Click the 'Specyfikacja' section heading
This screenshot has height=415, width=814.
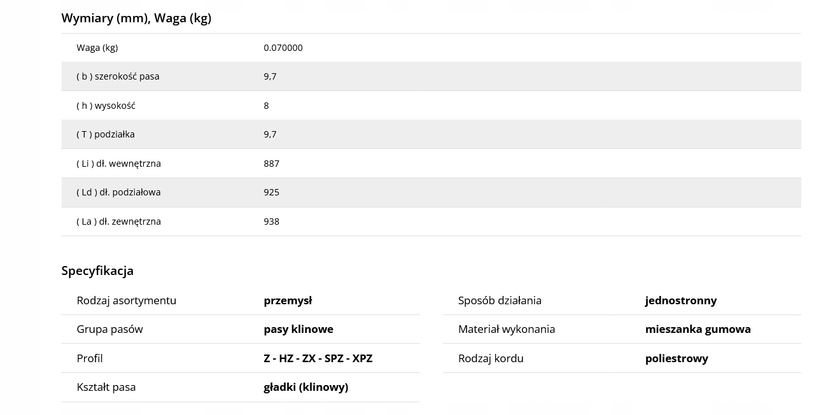click(97, 271)
